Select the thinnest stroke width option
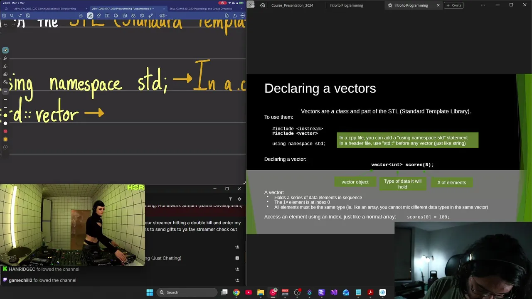The width and height of the screenshot is (532, 299). click(5, 92)
